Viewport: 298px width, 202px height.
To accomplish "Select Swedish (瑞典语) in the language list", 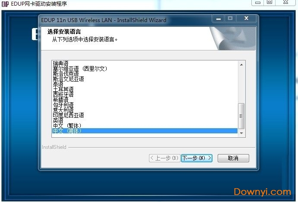I will click(x=60, y=63).
